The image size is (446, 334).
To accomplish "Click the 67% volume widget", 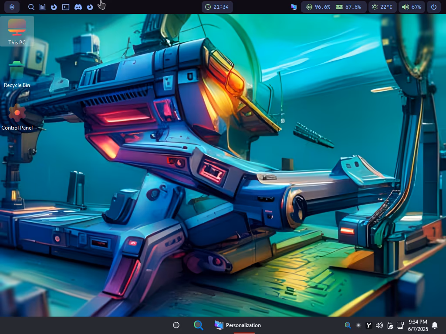I will click(x=411, y=7).
